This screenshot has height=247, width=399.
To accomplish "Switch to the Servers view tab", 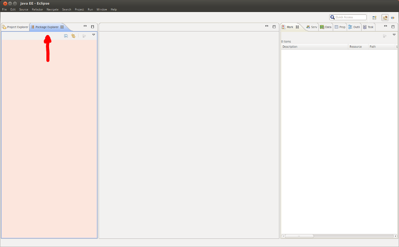I will pyautogui.click(x=312, y=27).
